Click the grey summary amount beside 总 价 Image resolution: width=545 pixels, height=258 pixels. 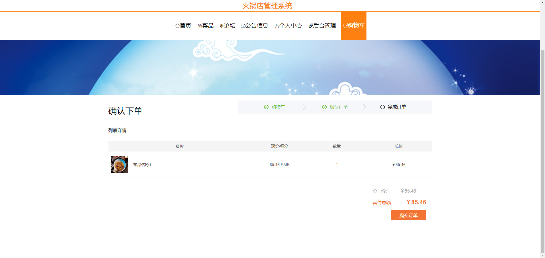(x=408, y=191)
